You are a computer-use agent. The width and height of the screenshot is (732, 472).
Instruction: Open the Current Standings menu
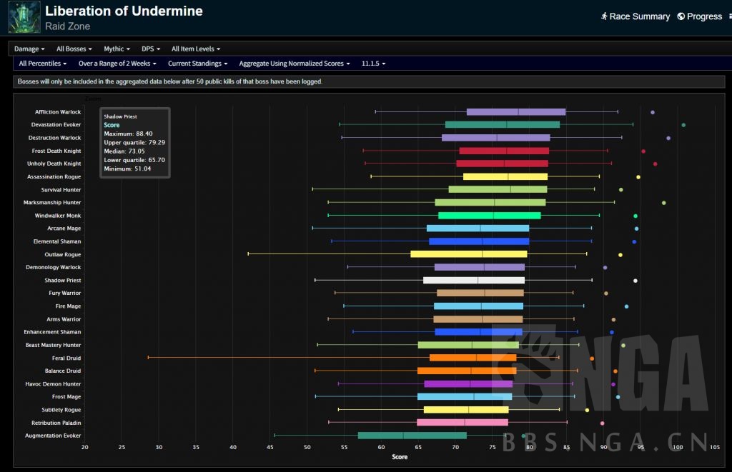198,64
